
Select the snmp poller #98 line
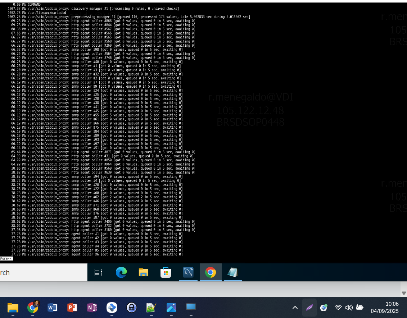[x=97, y=50]
